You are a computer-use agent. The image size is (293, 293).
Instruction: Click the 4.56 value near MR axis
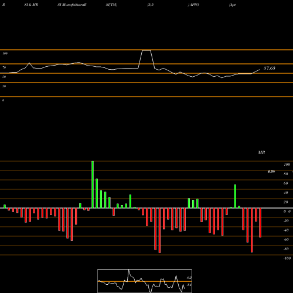coord(271,172)
